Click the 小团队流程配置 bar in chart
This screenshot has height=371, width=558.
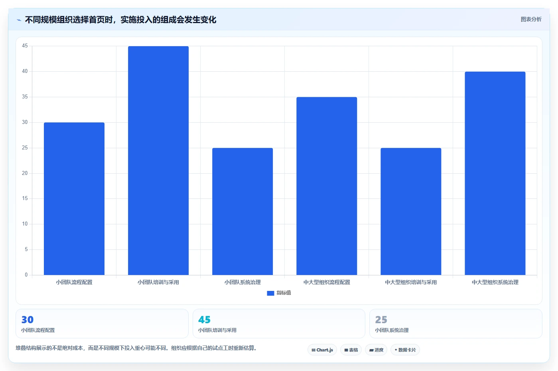74,198
